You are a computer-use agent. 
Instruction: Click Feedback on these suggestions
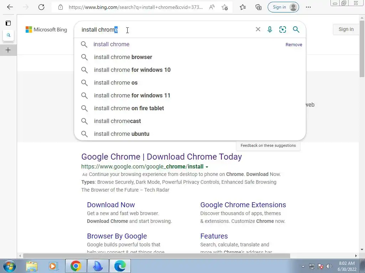point(268,145)
